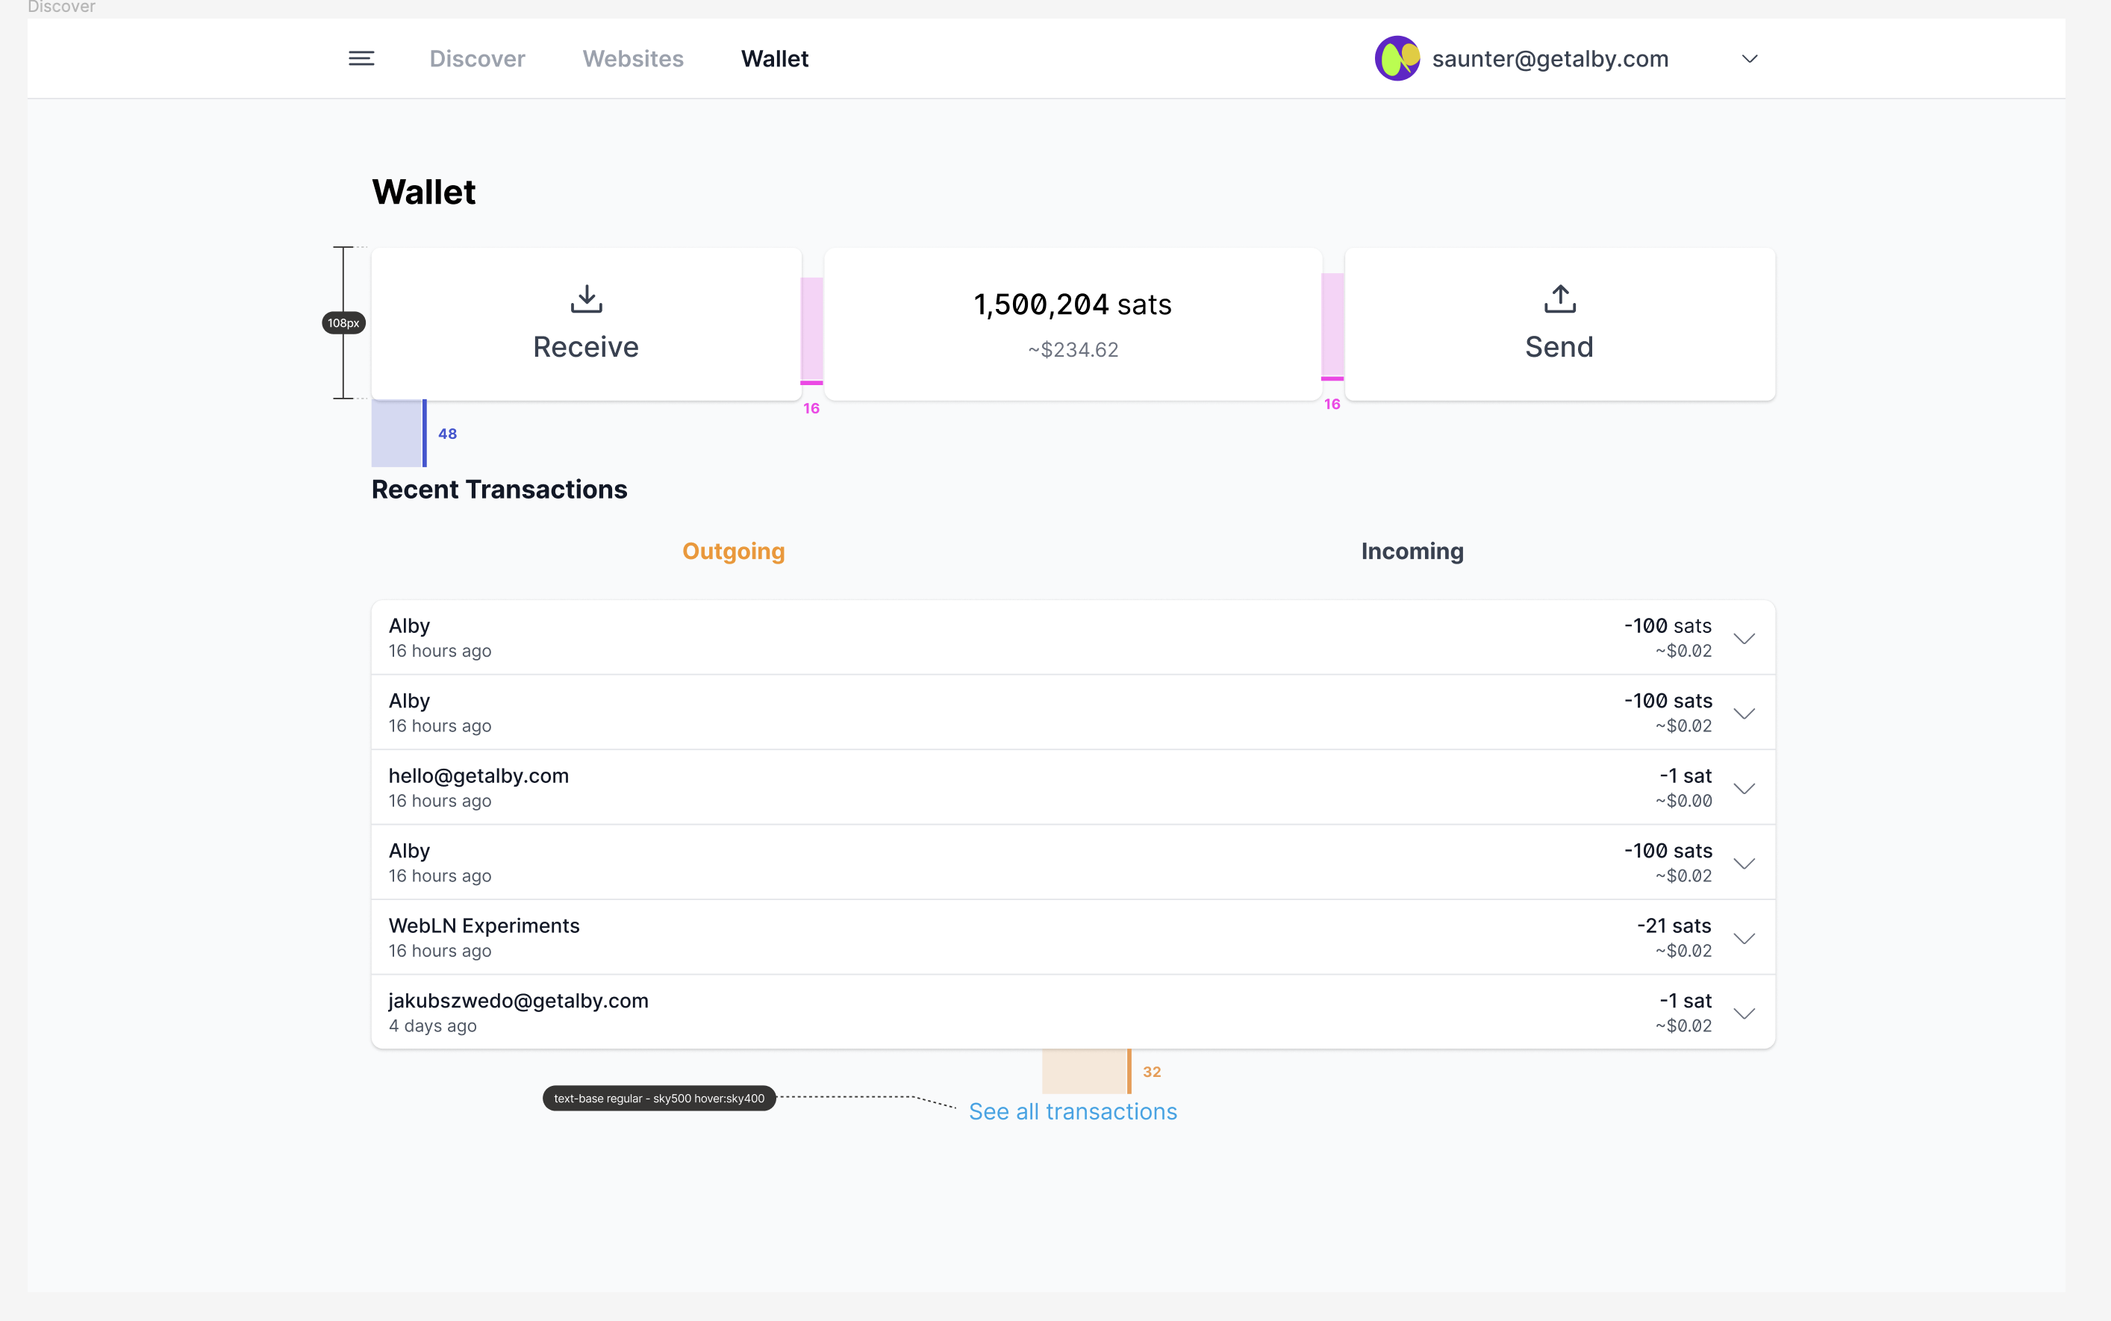
Task: Open the Websites section
Action: click(x=632, y=57)
